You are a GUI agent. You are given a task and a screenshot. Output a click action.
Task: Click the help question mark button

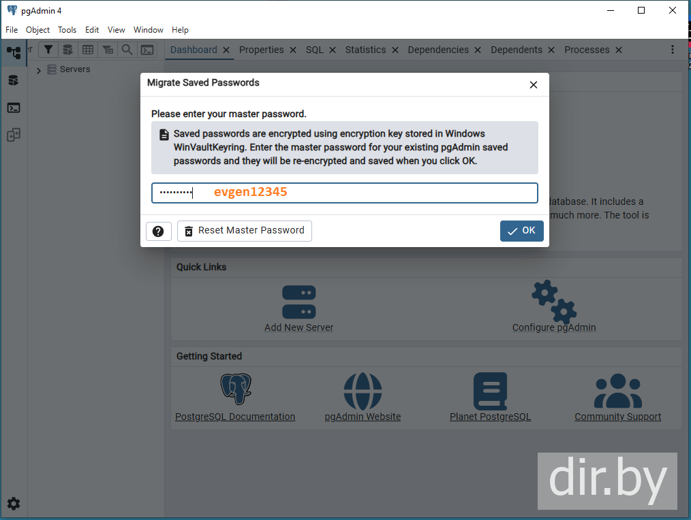(158, 231)
